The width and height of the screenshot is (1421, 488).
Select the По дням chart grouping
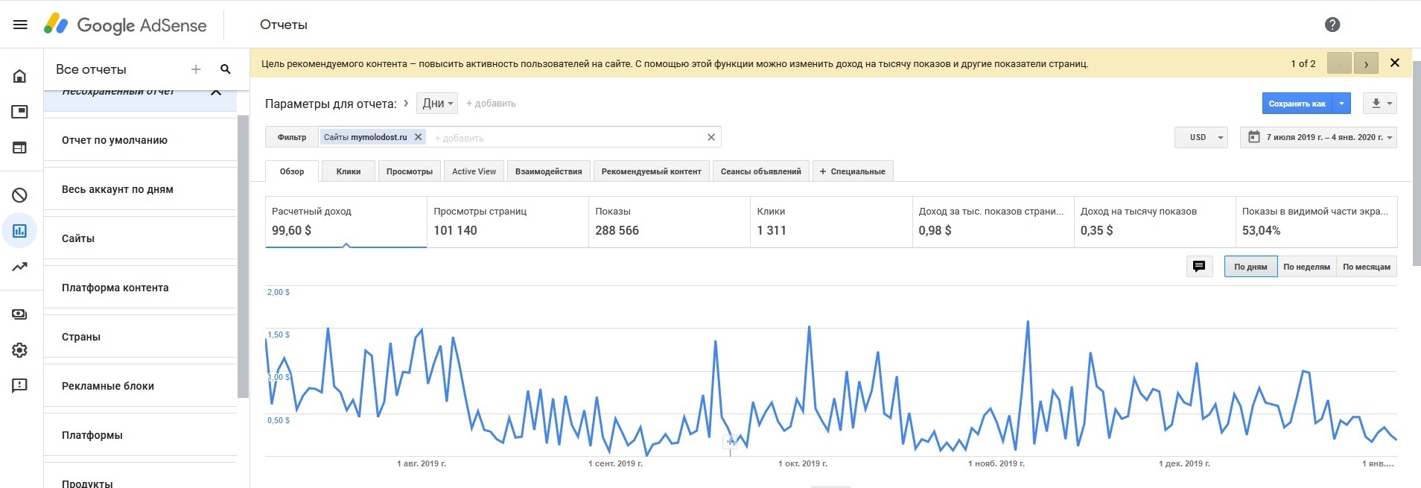pos(1250,267)
